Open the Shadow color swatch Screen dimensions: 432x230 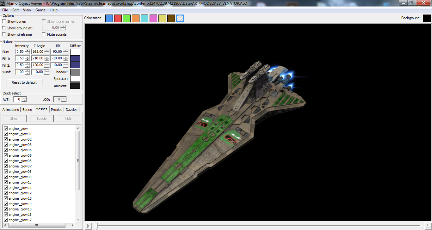(75, 72)
